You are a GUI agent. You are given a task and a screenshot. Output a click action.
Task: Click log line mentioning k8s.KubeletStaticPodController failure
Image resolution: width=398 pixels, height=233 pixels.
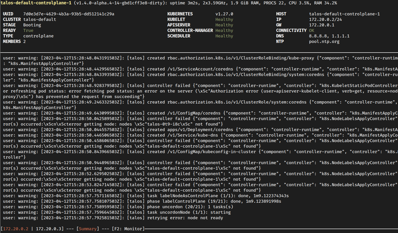(x=200, y=91)
